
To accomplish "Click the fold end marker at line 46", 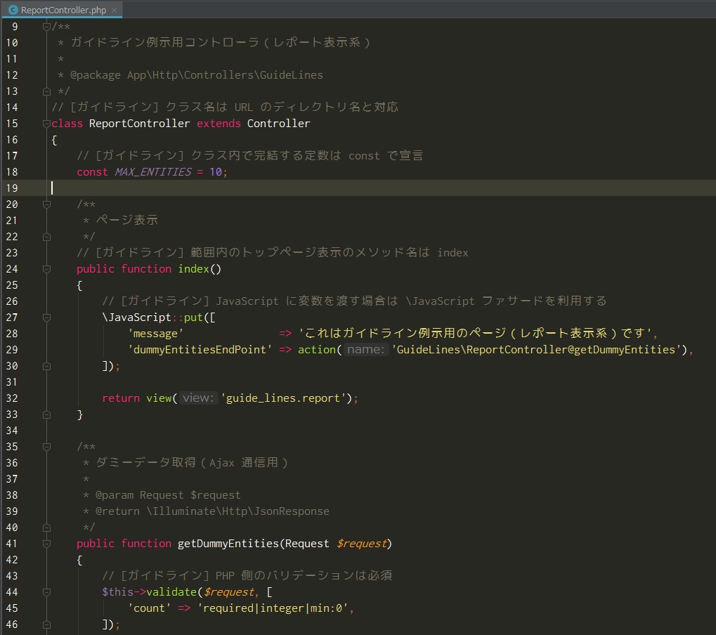I will [46, 624].
